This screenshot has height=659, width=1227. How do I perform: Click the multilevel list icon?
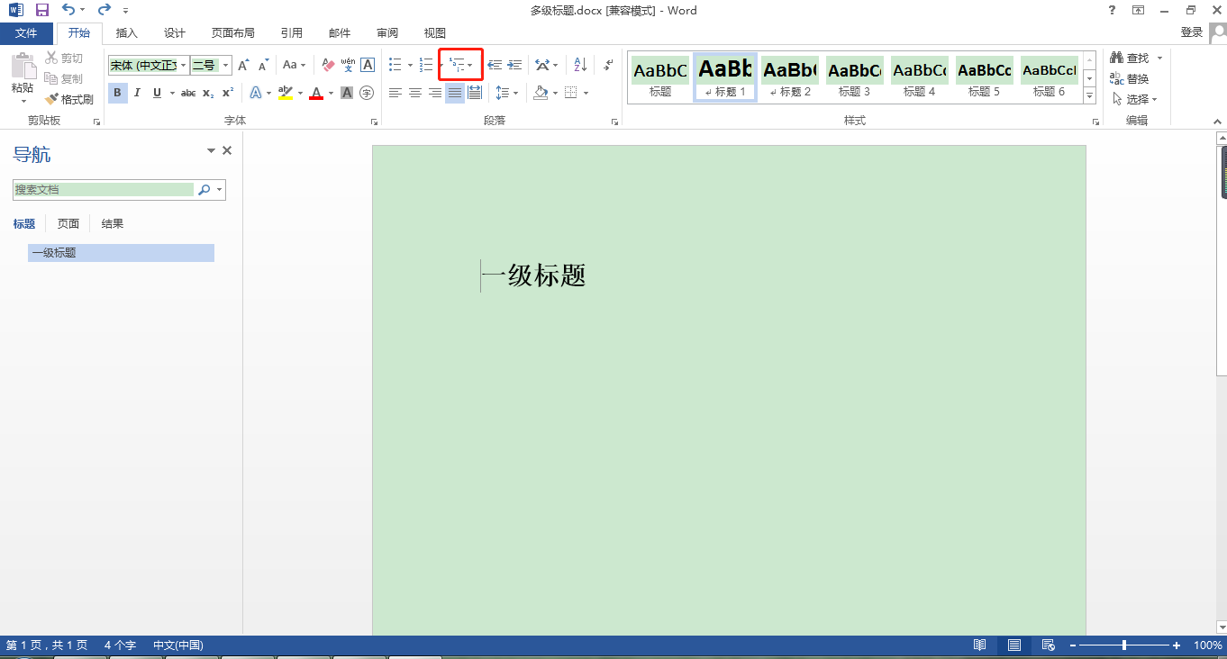pyautogui.click(x=457, y=65)
